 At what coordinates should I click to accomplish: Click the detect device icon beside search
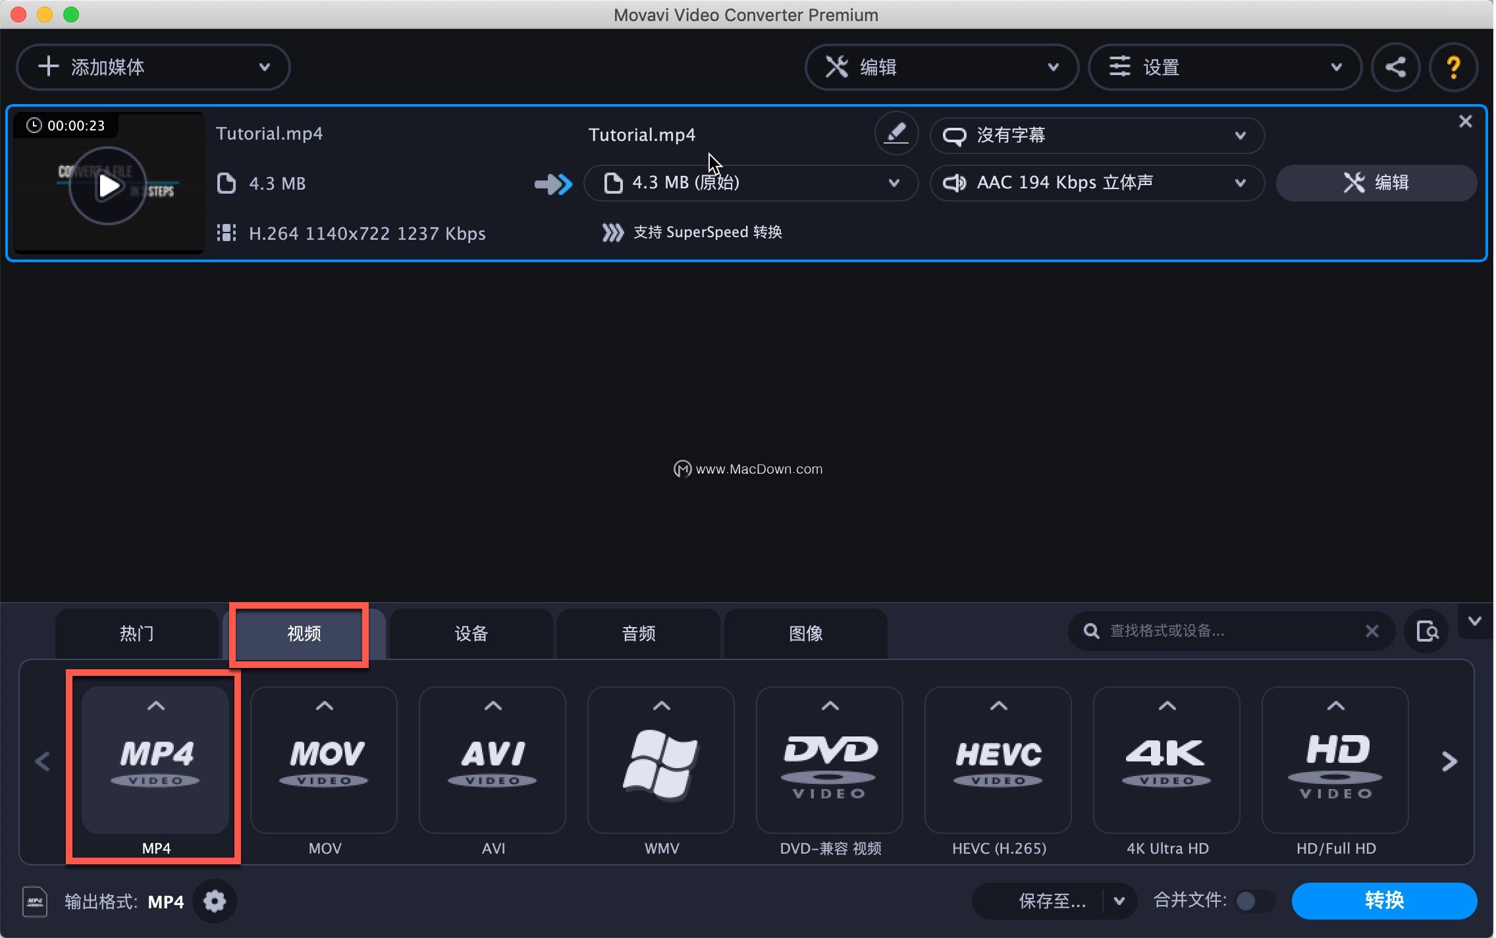coord(1427,631)
